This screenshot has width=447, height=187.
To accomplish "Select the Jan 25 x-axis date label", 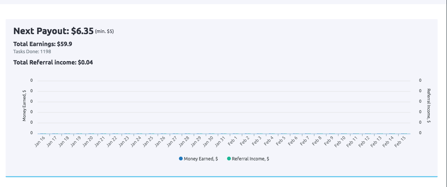I will [148, 141].
